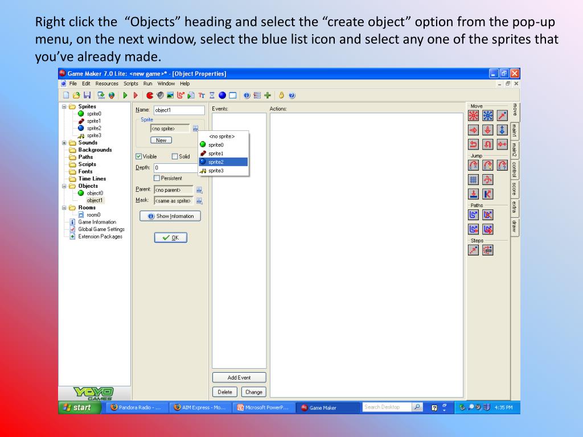Collapse the Rooms folder
The height and width of the screenshot is (437, 583).
(64, 208)
